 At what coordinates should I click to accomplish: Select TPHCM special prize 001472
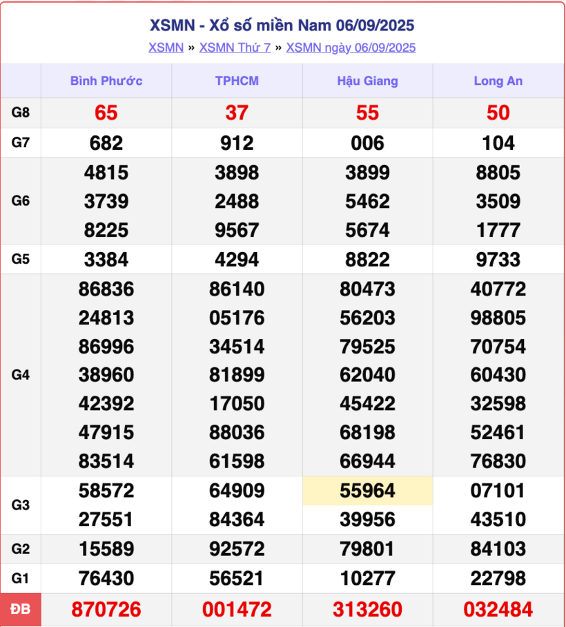coord(237,610)
